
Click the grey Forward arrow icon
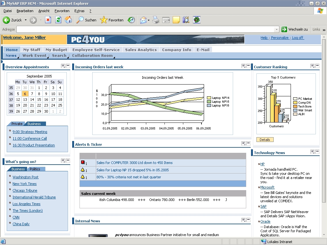coord(33,20)
